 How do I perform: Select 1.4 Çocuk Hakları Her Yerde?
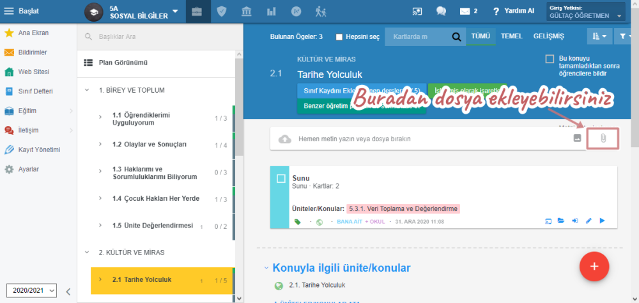pos(157,199)
